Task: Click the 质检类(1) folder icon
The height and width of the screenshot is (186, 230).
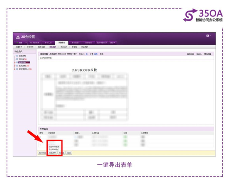Action: [17, 59]
